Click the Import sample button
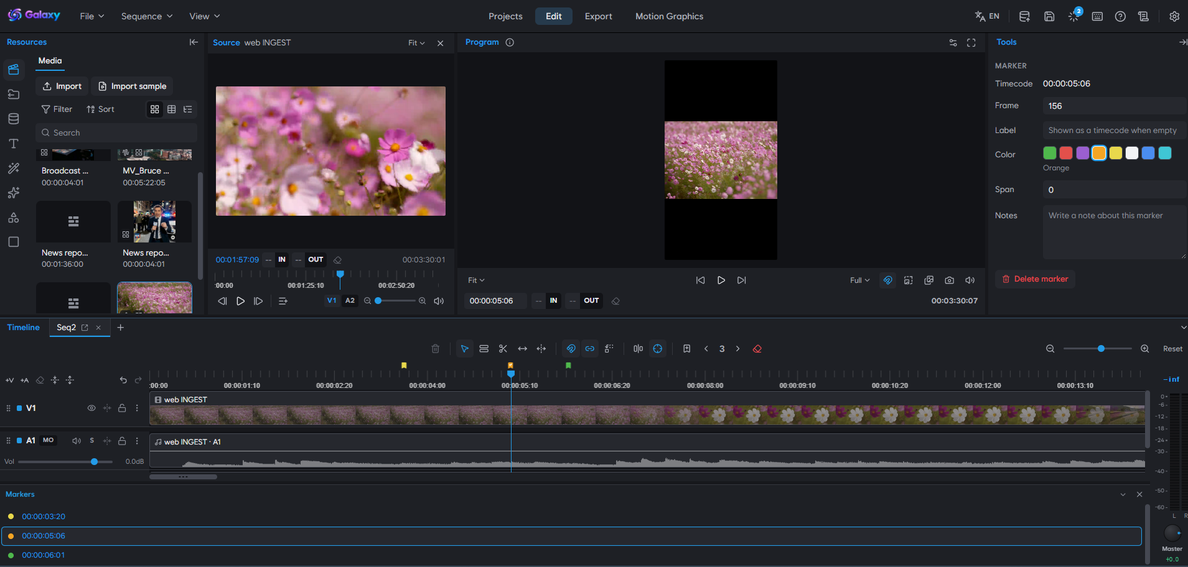This screenshot has height=567, width=1188. point(133,86)
